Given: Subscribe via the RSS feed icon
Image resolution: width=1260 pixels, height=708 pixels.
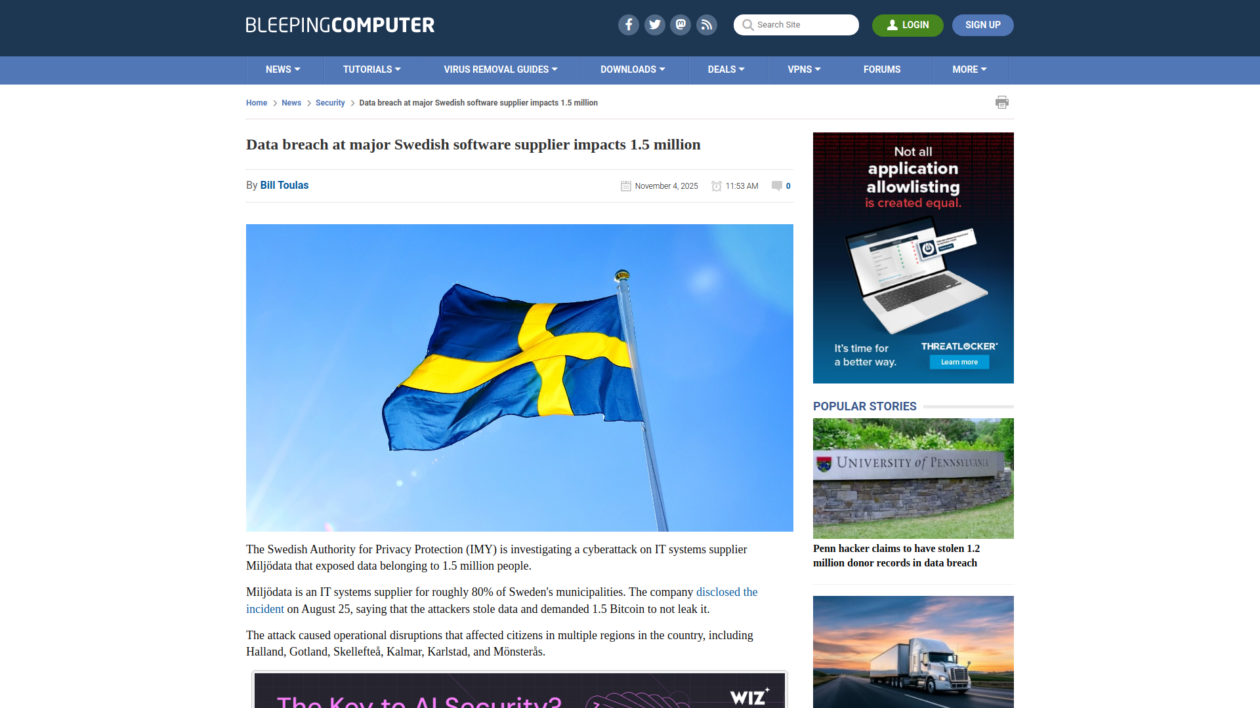Looking at the screenshot, I should tap(707, 24).
